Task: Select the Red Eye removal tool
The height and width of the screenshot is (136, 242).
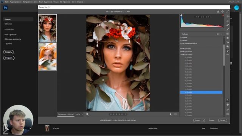Action: [228, 42]
